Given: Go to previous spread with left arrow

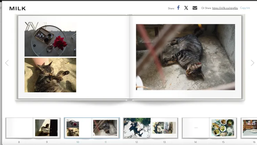Looking at the screenshot, I should [7, 63].
